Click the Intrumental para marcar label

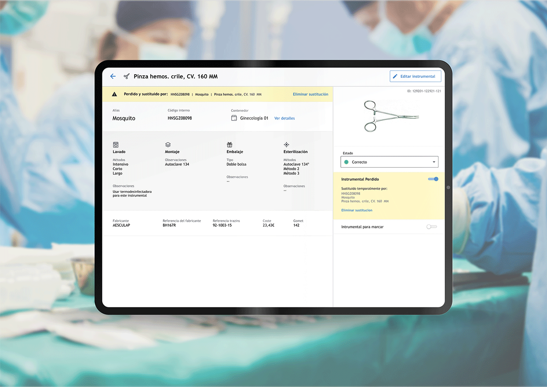pos(362,227)
